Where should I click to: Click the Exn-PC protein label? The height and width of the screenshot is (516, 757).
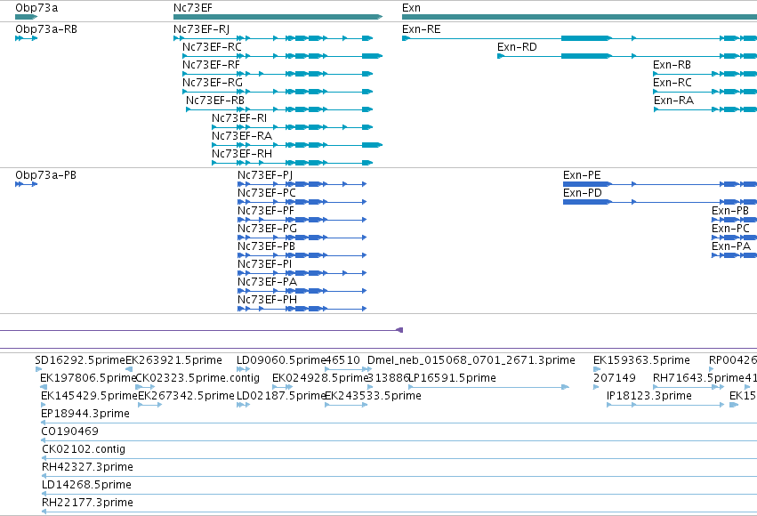point(731,229)
